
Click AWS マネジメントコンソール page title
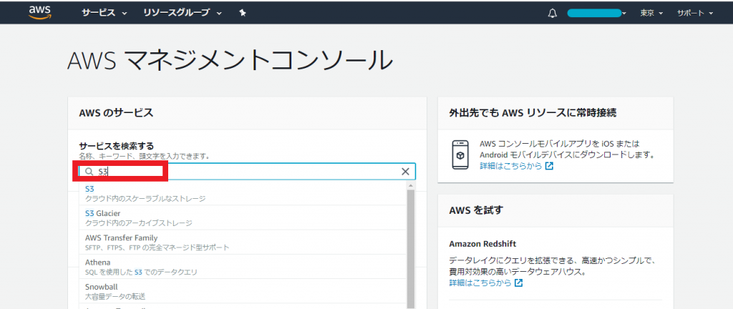[230, 61]
